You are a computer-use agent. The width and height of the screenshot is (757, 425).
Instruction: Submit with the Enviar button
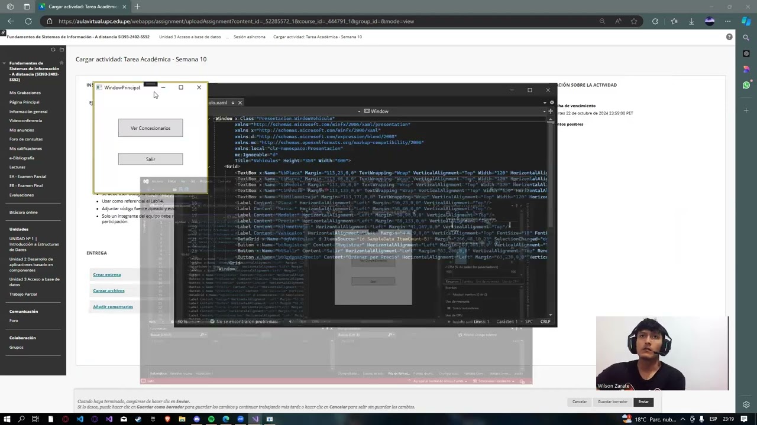tap(643, 402)
